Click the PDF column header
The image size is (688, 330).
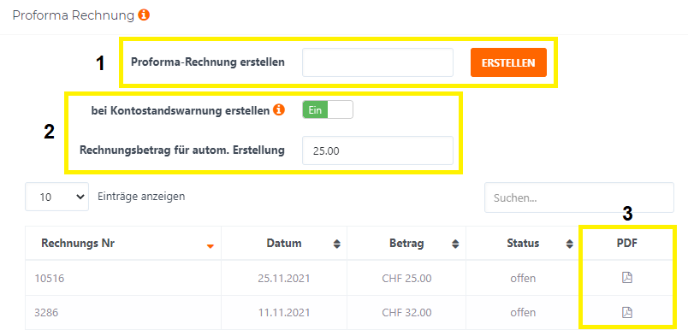(x=627, y=244)
